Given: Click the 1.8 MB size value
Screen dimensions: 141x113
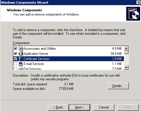Looking at the screenshot, I should point(117,59).
